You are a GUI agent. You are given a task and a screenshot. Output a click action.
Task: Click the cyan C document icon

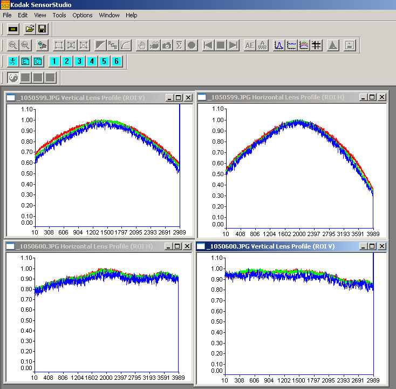pos(38,62)
